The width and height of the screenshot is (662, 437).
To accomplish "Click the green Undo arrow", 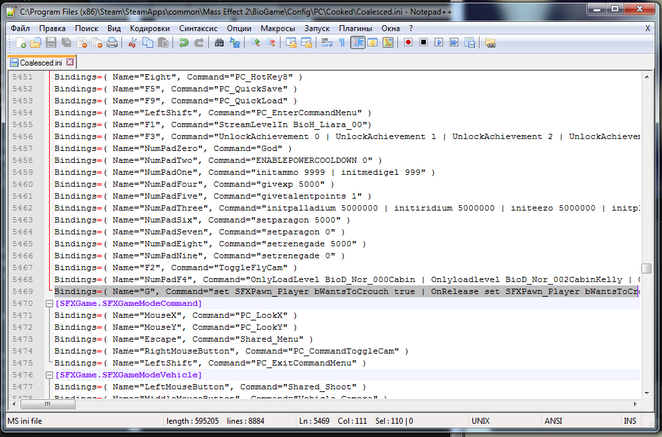I will pyautogui.click(x=183, y=42).
